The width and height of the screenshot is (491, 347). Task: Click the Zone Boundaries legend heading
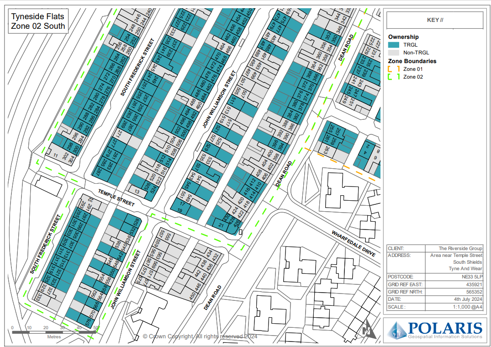(412, 61)
